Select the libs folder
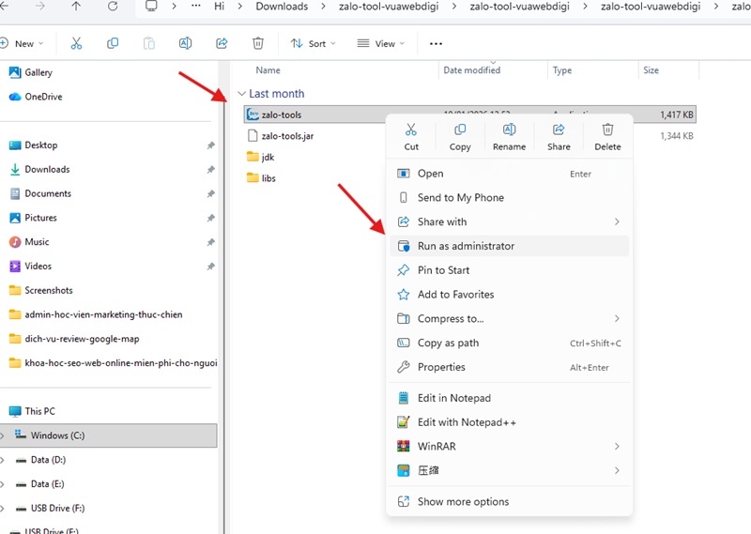 tap(262, 178)
